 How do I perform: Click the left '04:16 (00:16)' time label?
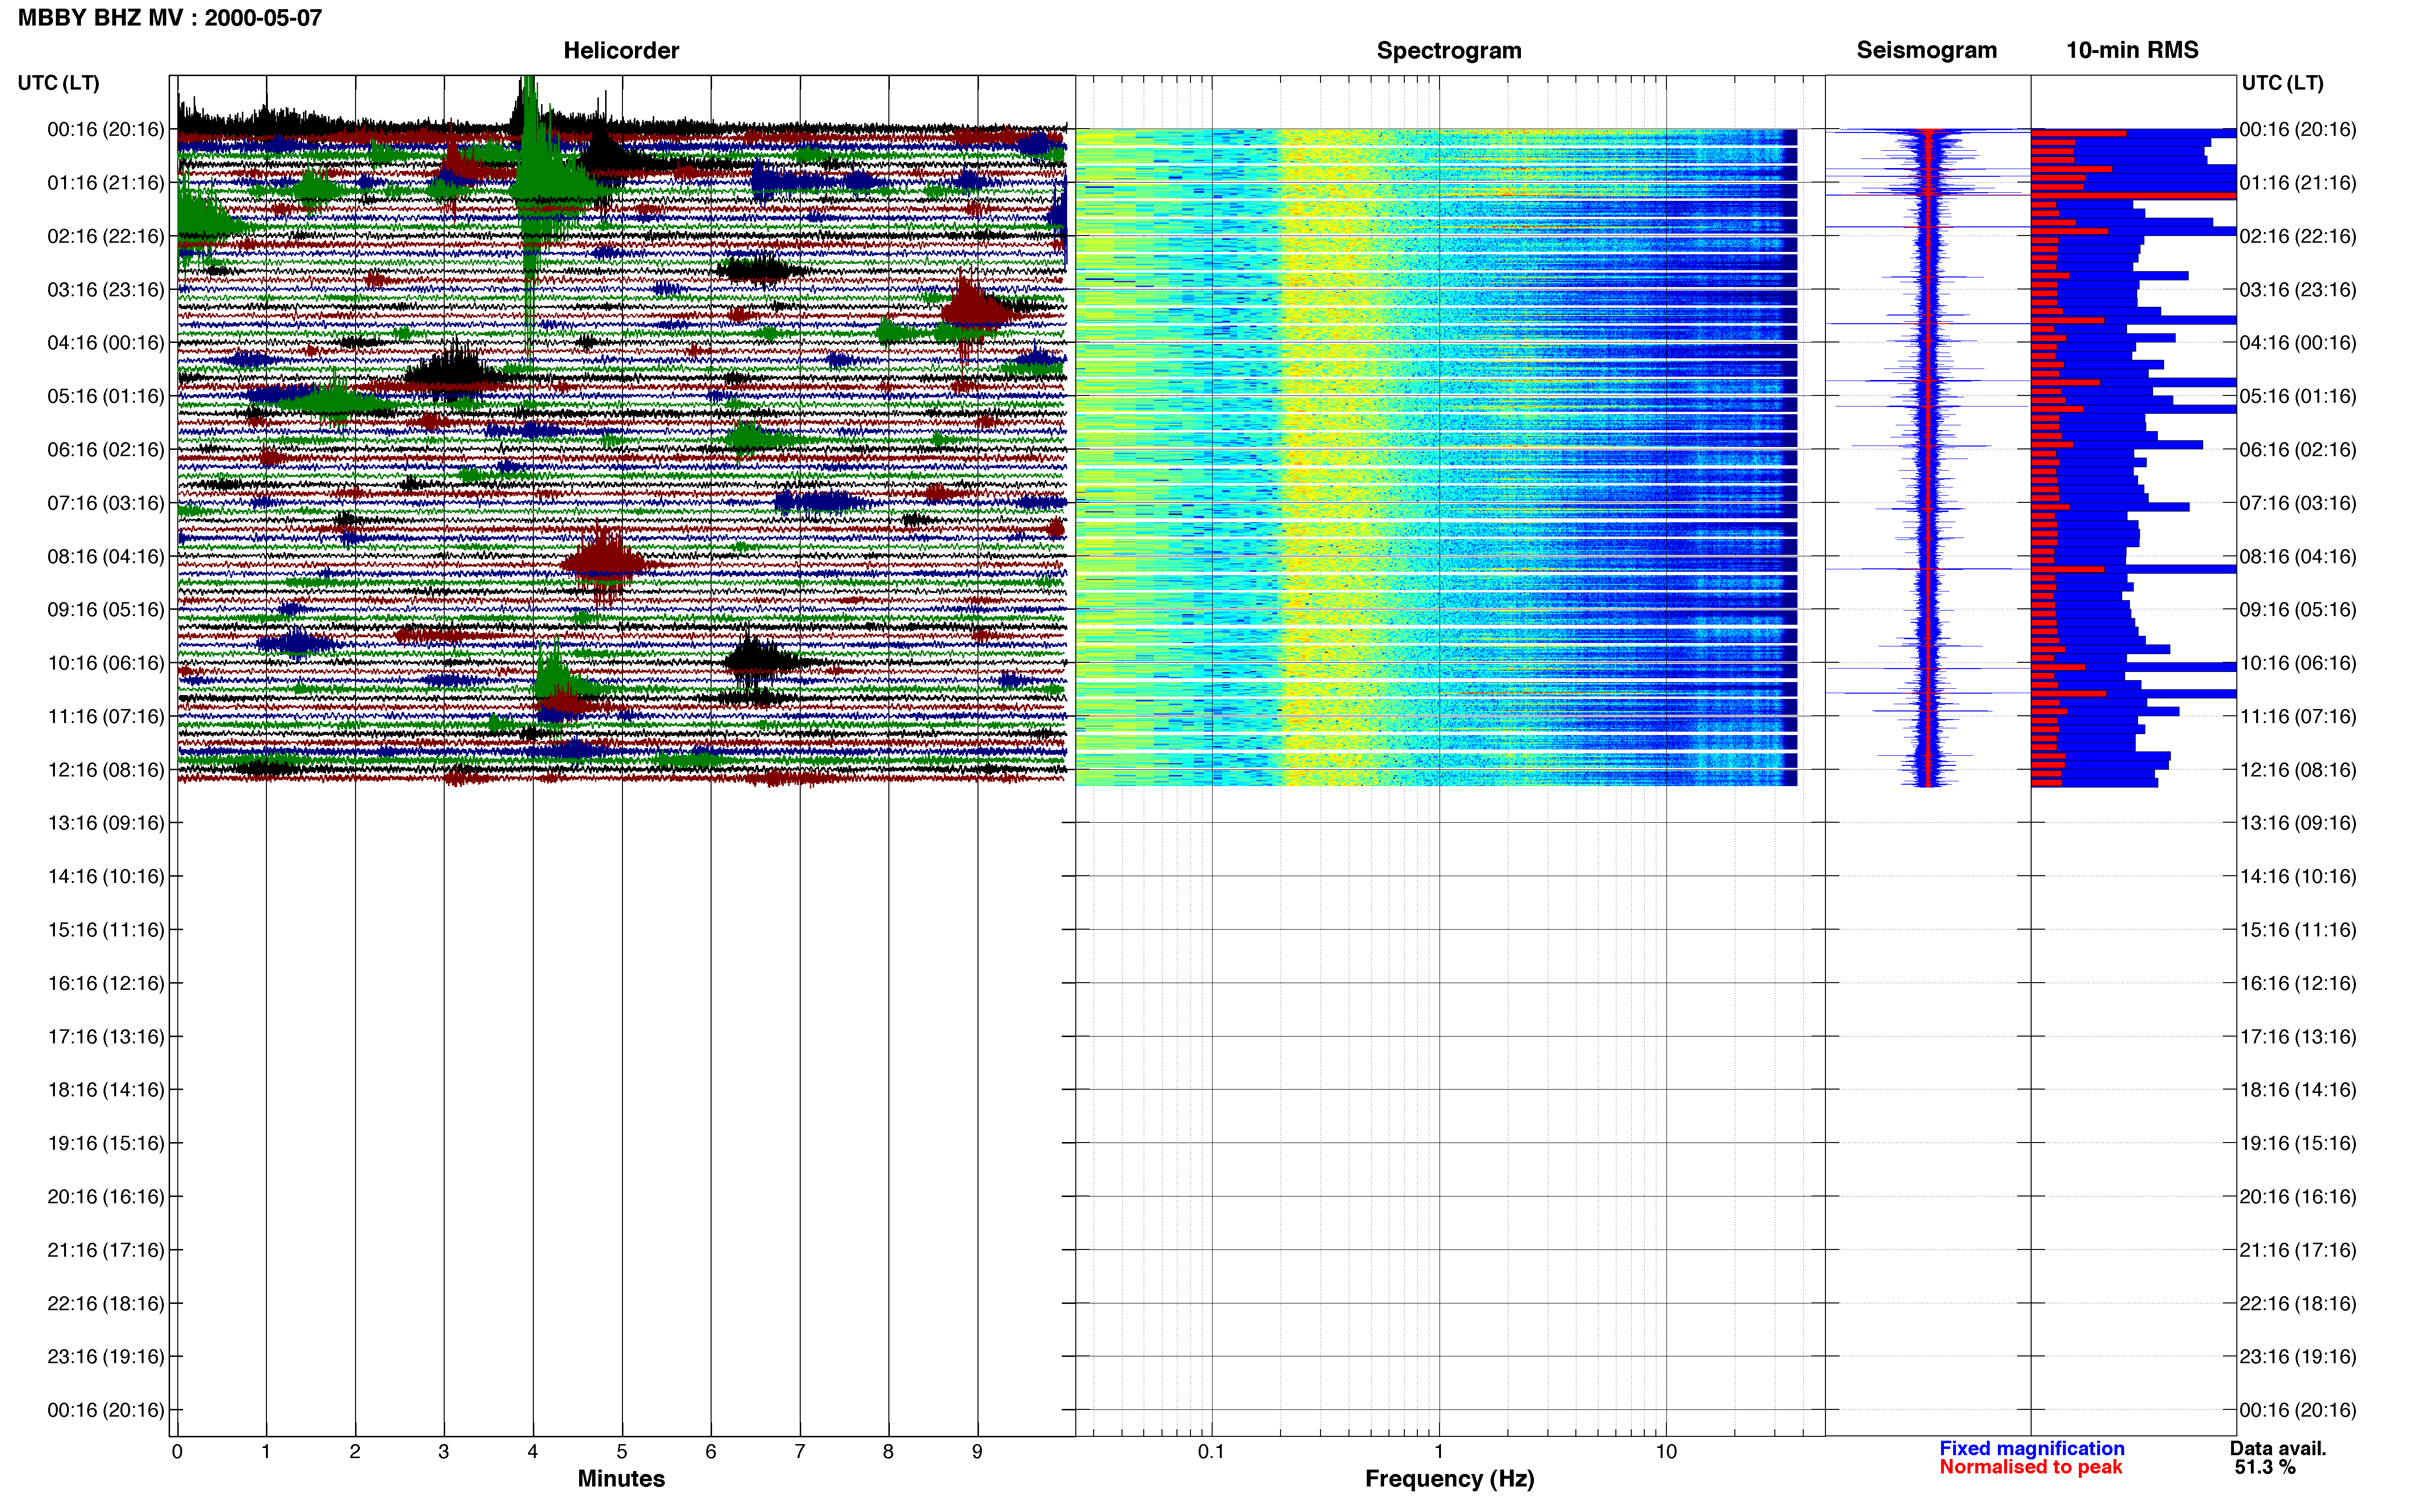tap(106, 343)
